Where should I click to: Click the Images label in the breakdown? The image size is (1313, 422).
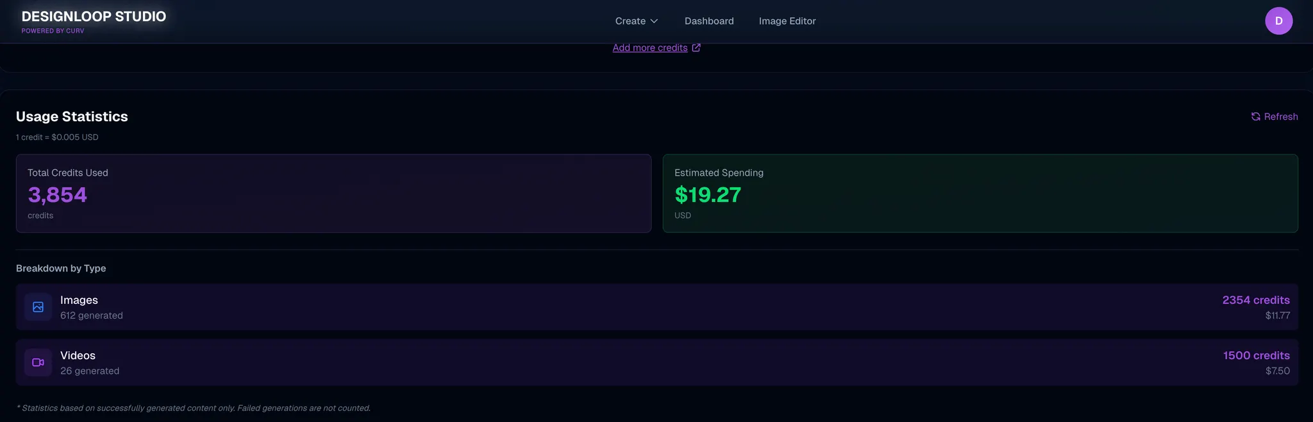click(79, 300)
